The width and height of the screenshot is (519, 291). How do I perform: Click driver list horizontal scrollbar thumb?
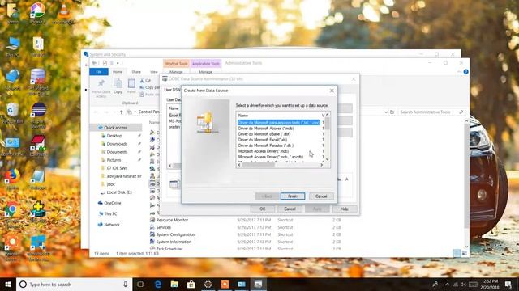(259, 165)
